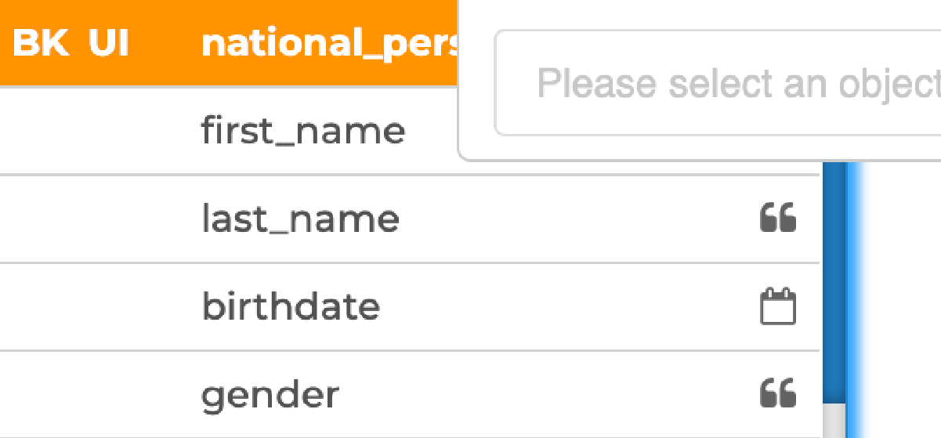This screenshot has width=941, height=438.
Task: Click the quote type icon beside last_name
Action: point(778,218)
